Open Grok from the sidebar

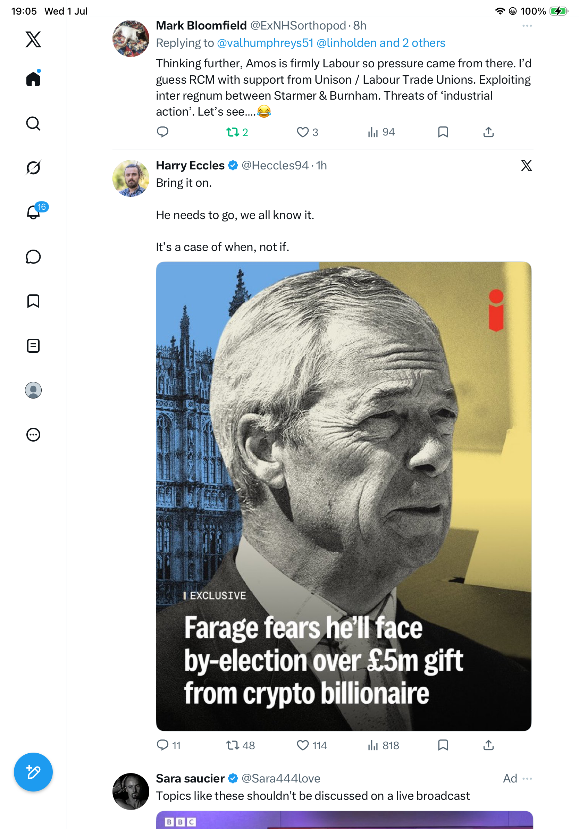click(33, 168)
